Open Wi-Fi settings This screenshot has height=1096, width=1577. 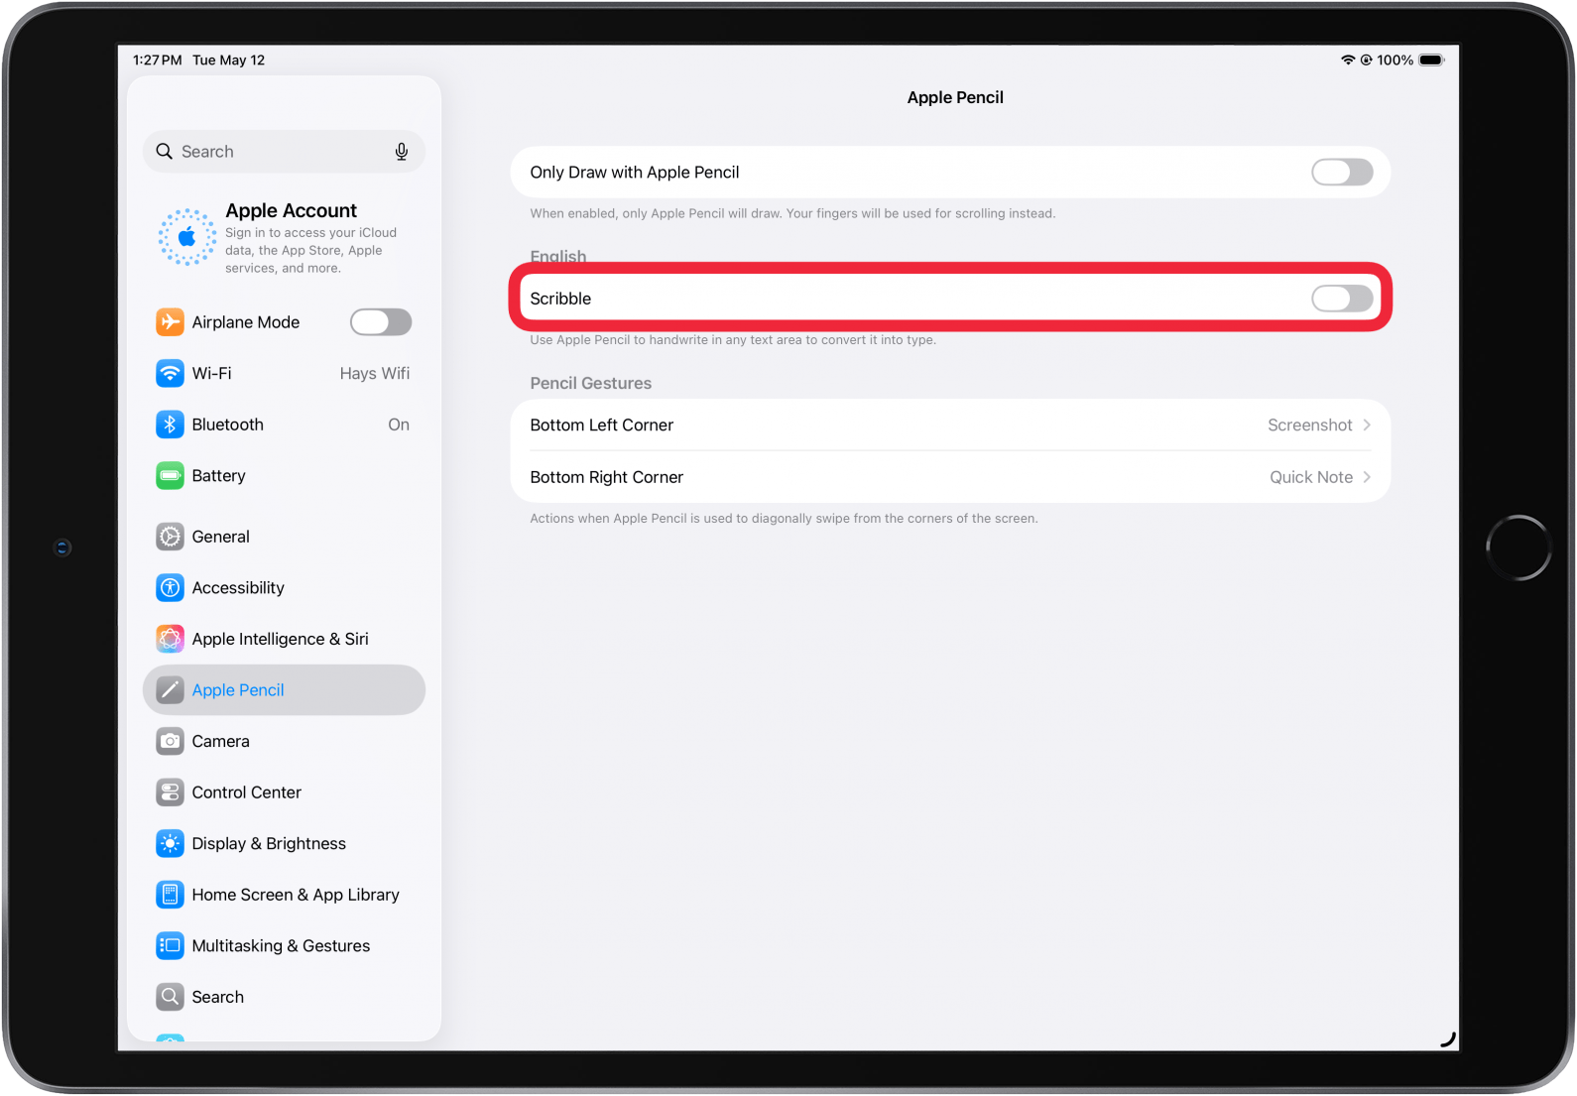284,373
